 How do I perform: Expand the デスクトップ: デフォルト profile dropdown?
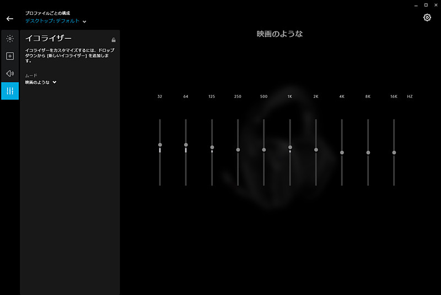pos(56,21)
